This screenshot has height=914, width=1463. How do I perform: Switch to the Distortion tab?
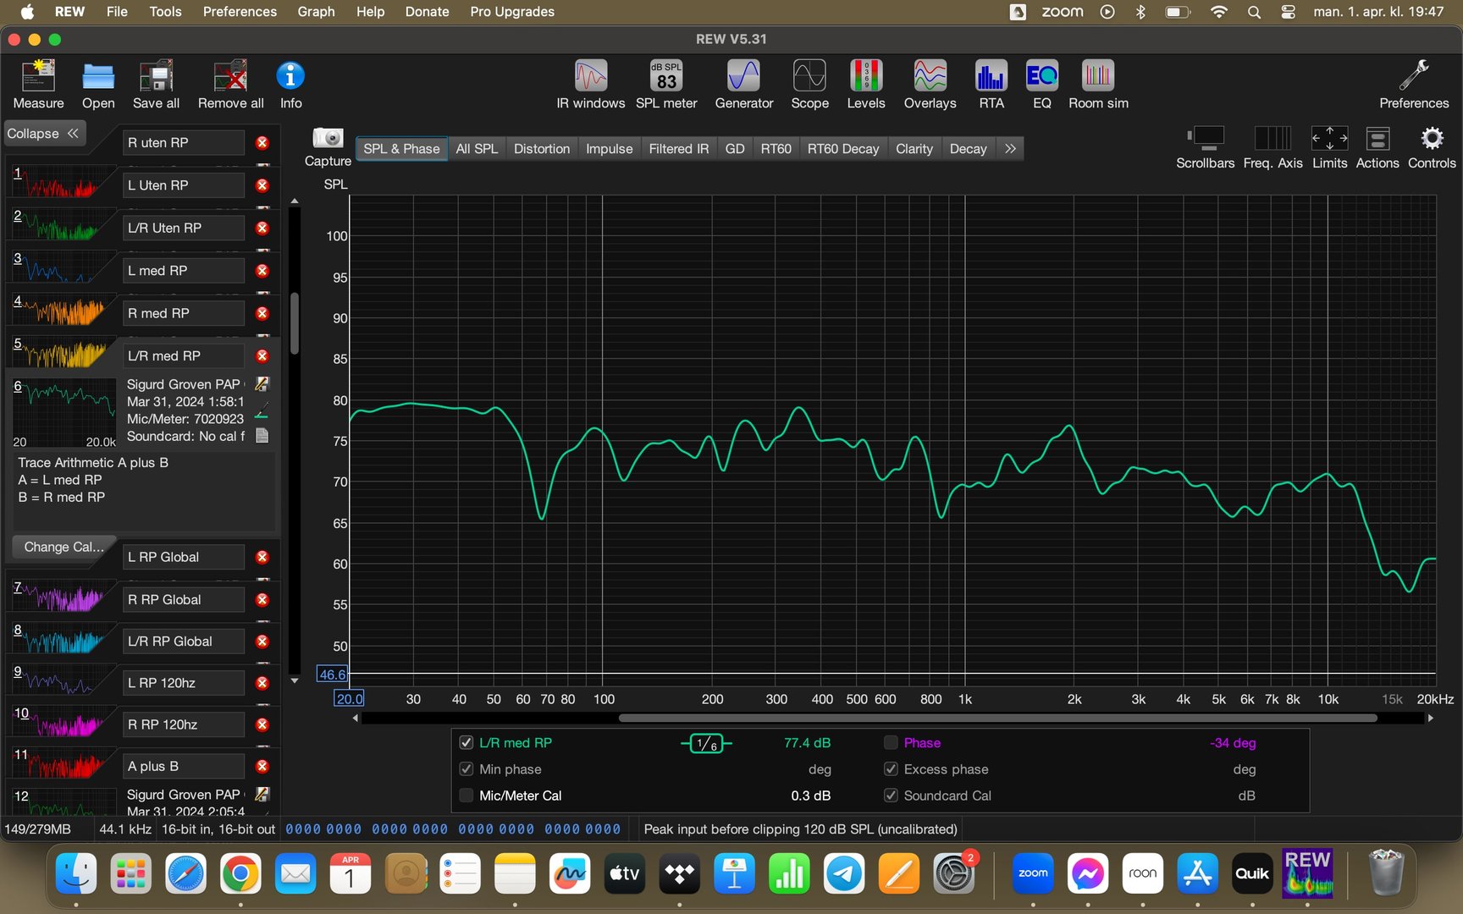541,149
